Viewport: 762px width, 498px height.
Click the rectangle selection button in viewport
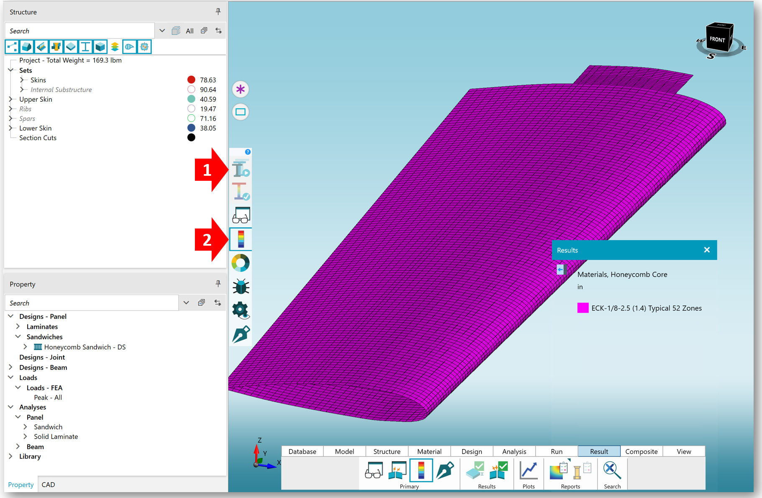[x=240, y=112]
